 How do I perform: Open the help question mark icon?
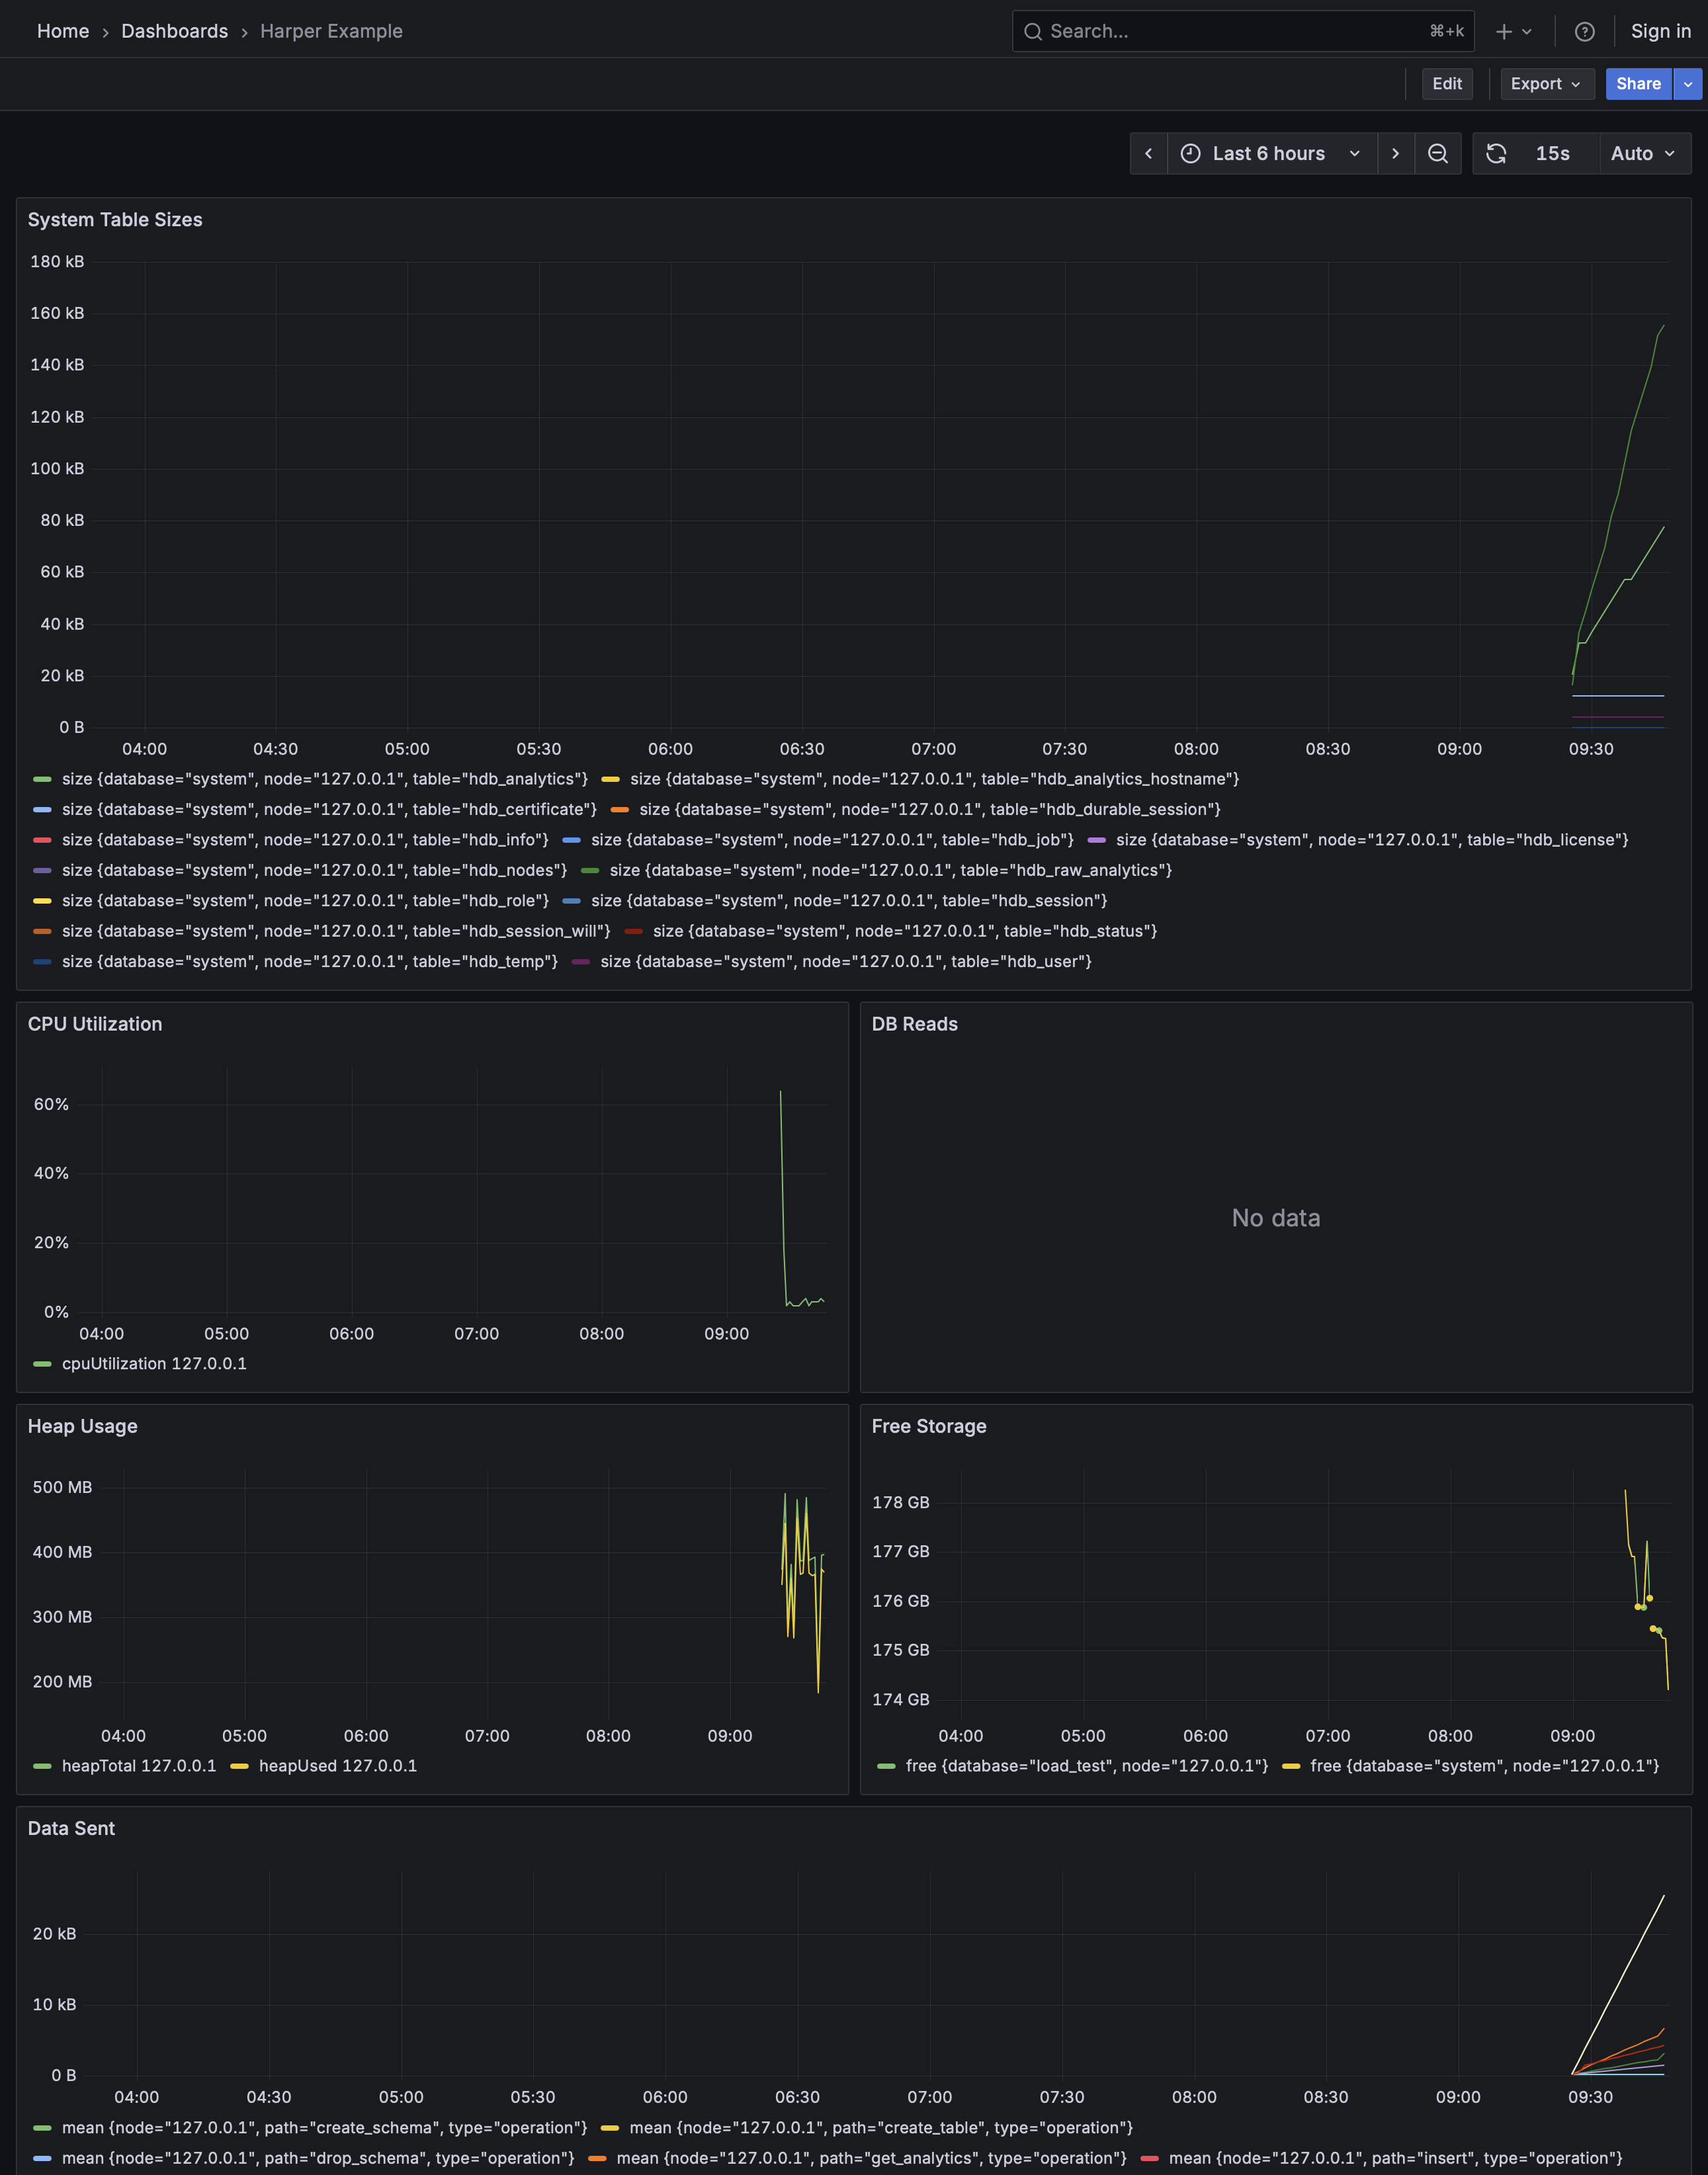1585,31
